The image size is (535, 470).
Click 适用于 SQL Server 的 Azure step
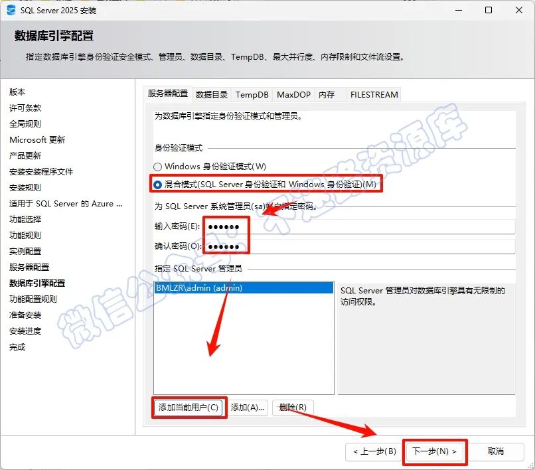[x=66, y=203]
